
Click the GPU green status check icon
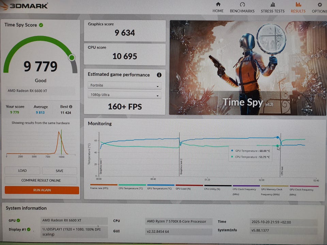[18, 220]
